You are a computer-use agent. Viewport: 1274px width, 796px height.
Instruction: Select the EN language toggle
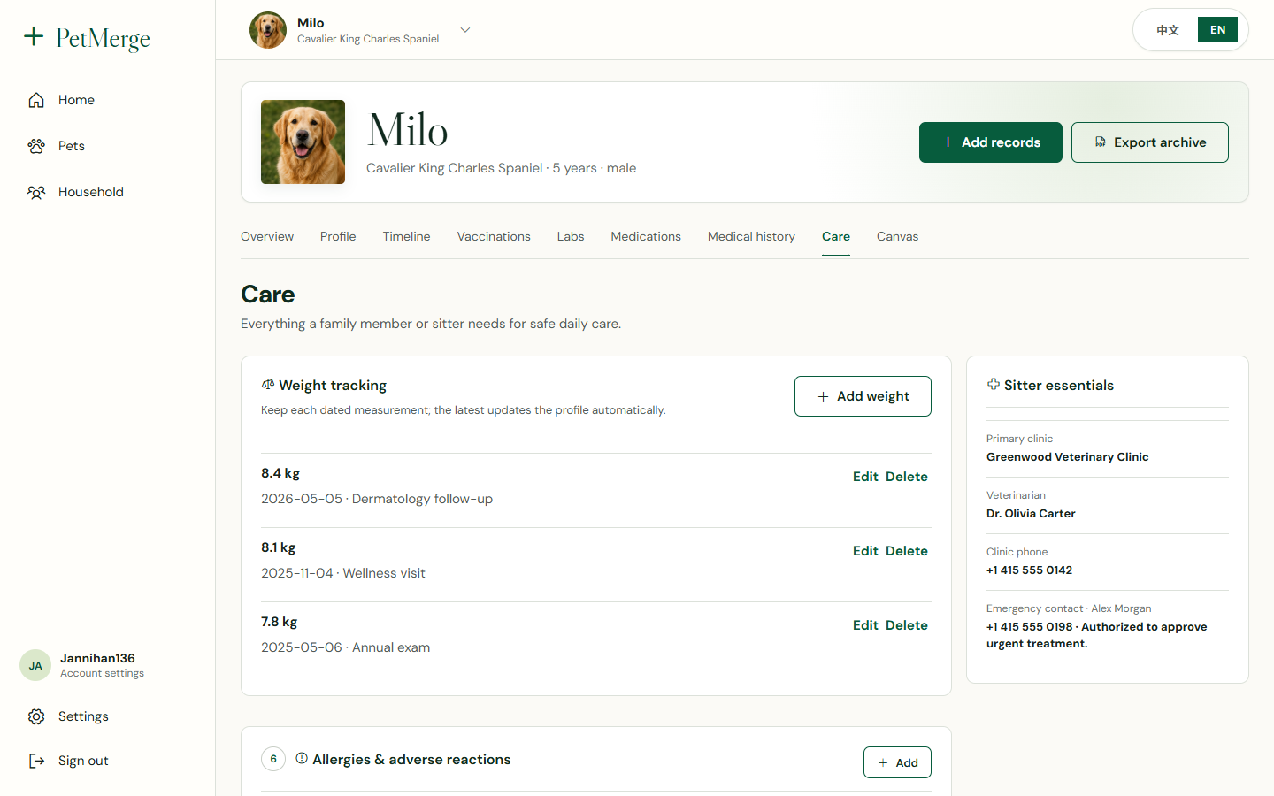point(1217,30)
